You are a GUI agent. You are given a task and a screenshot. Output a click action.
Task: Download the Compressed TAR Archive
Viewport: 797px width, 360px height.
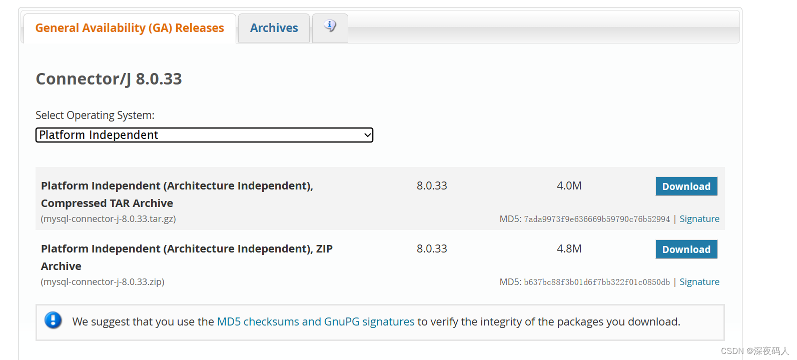click(686, 186)
